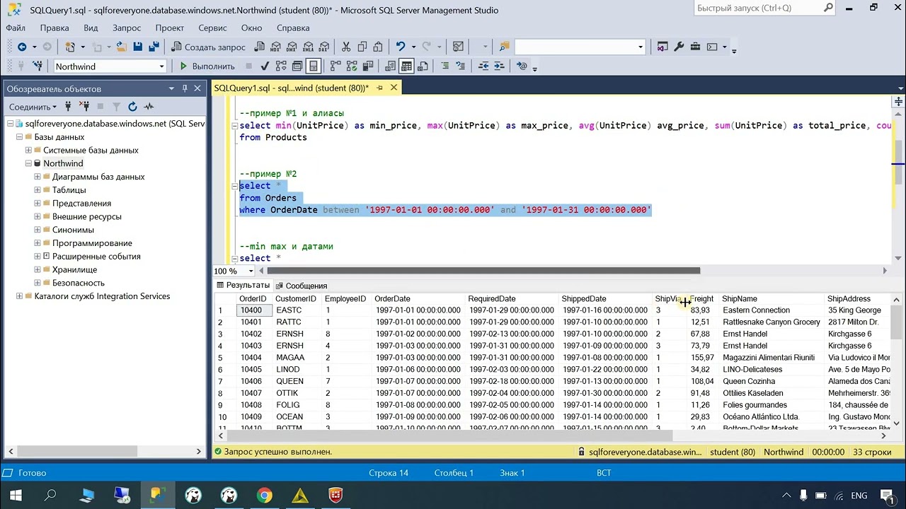This screenshot has height=509, width=906.
Task: Toggle Include Client Statistics
Action: click(x=368, y=66)
